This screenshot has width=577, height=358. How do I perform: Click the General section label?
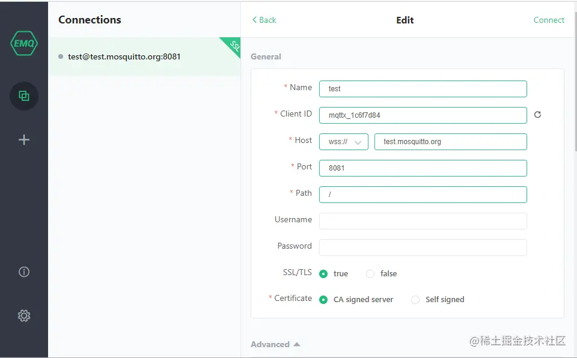[x=266, y=56]
